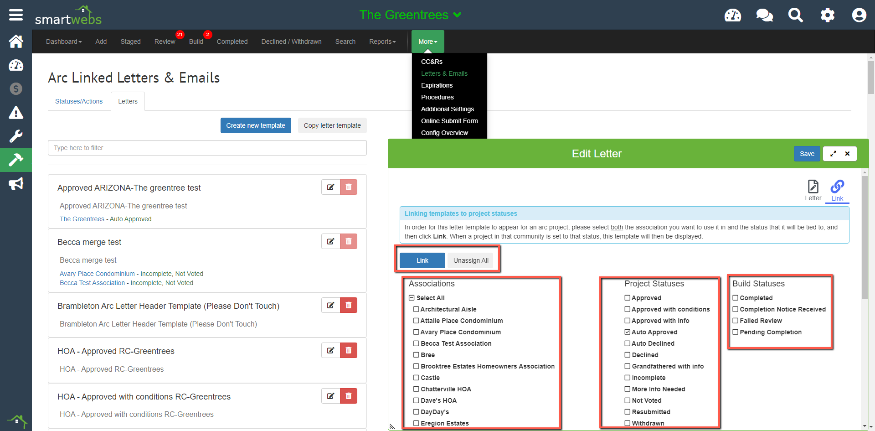The width and height of the screenshot is (875, 431).
Task: Delete HOA - Approved RC-Greentrees letter
Action: (x=349, y=350)
